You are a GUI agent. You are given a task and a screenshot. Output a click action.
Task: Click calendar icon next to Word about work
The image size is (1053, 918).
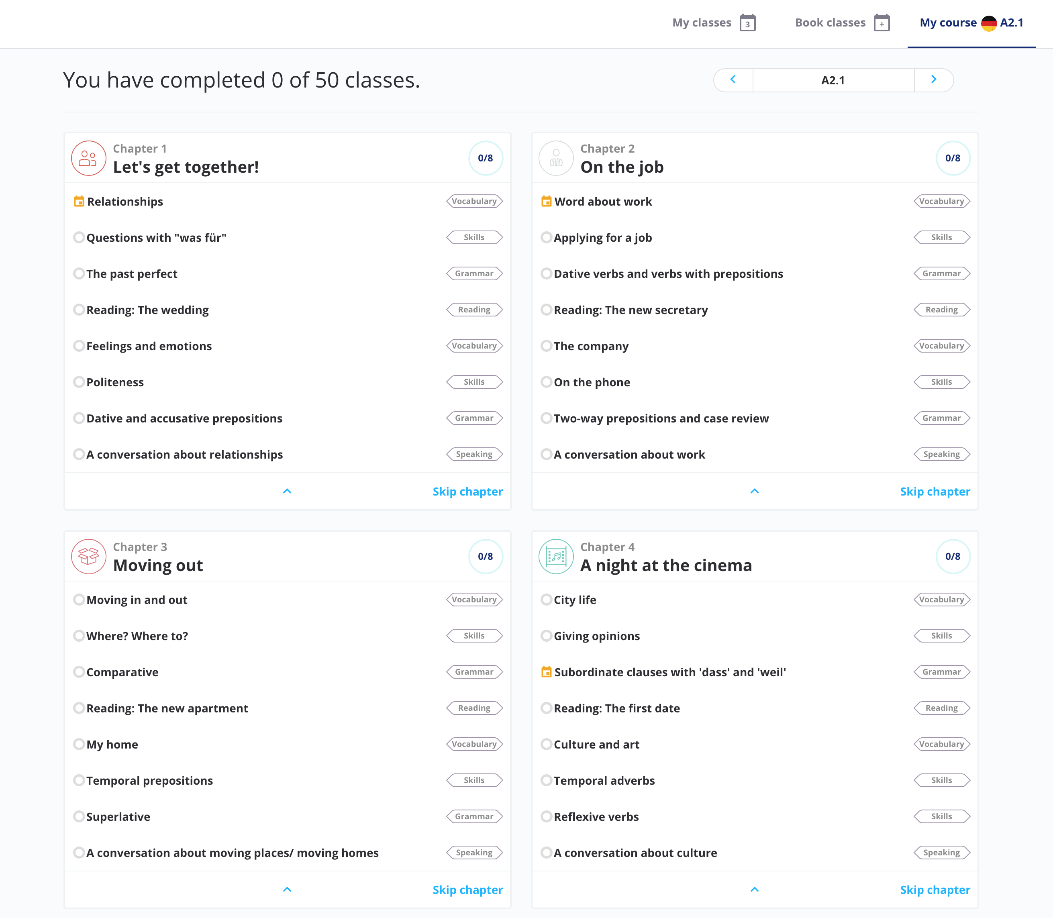(x=546, y=201)
